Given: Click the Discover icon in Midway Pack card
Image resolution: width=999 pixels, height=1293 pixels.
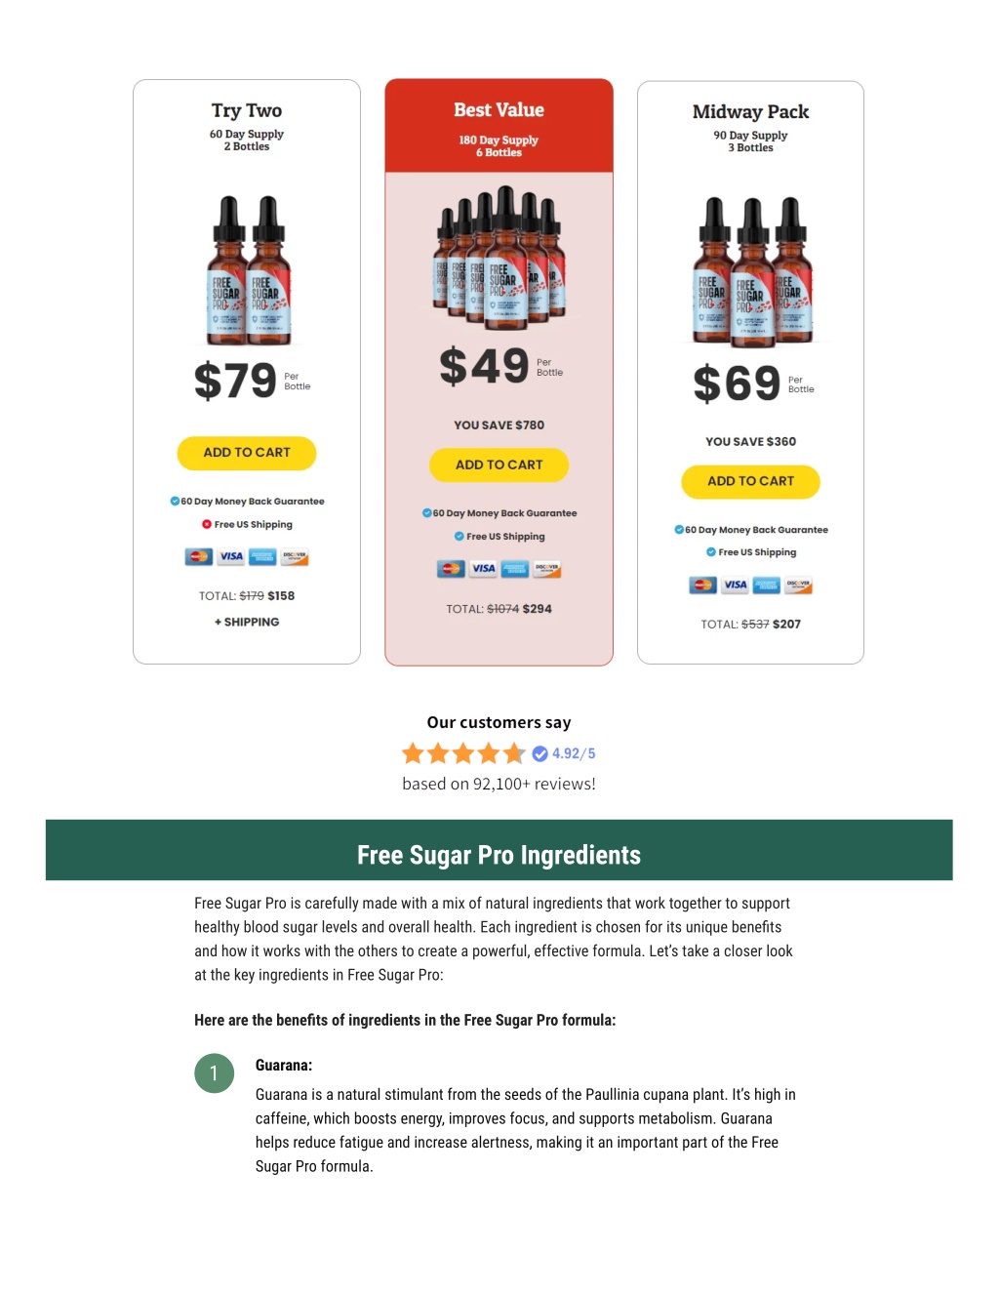Looking at the screenshot, I should pyautogui.click(x=798, y=586).
